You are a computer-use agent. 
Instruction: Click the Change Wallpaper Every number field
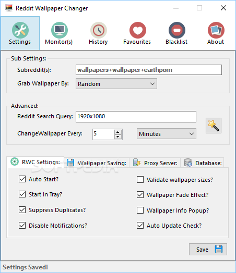coord(103,134)
